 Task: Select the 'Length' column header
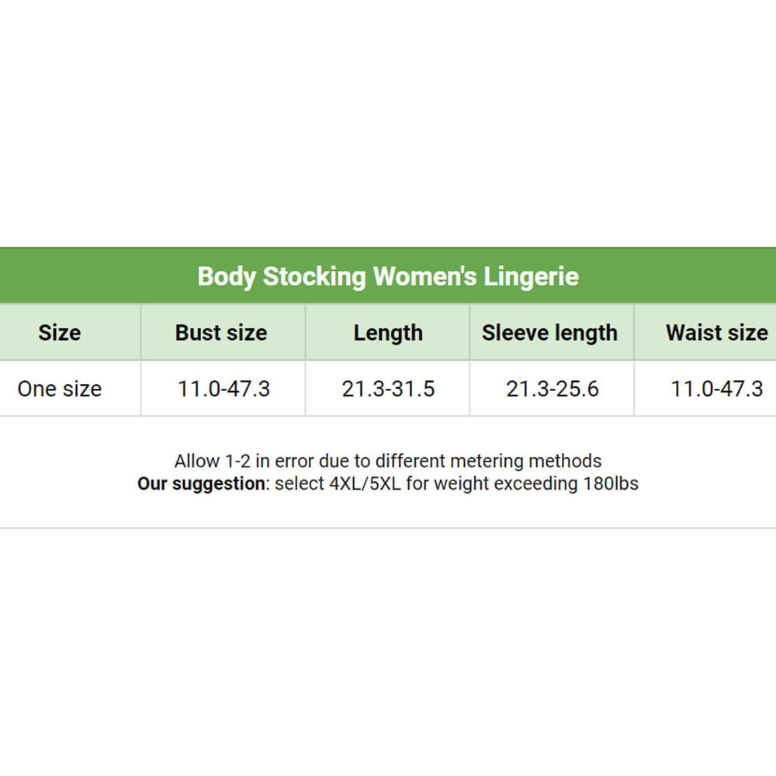388,333
